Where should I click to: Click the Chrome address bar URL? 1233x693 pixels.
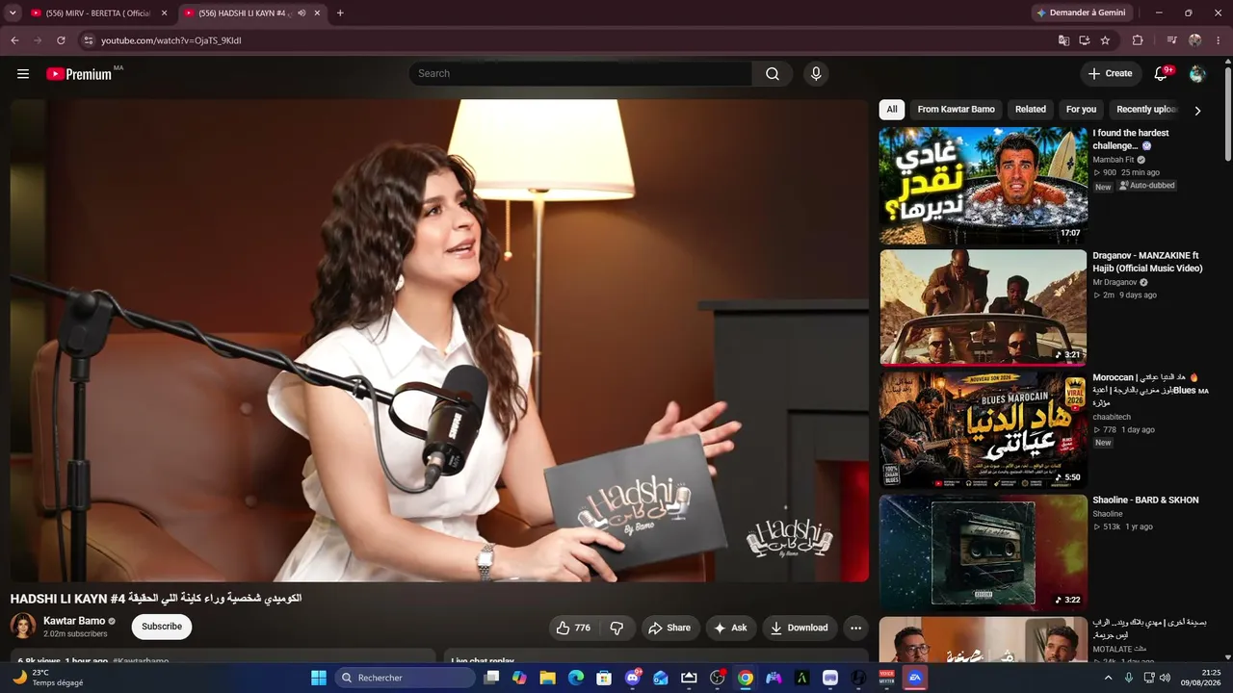click(171, 40)
